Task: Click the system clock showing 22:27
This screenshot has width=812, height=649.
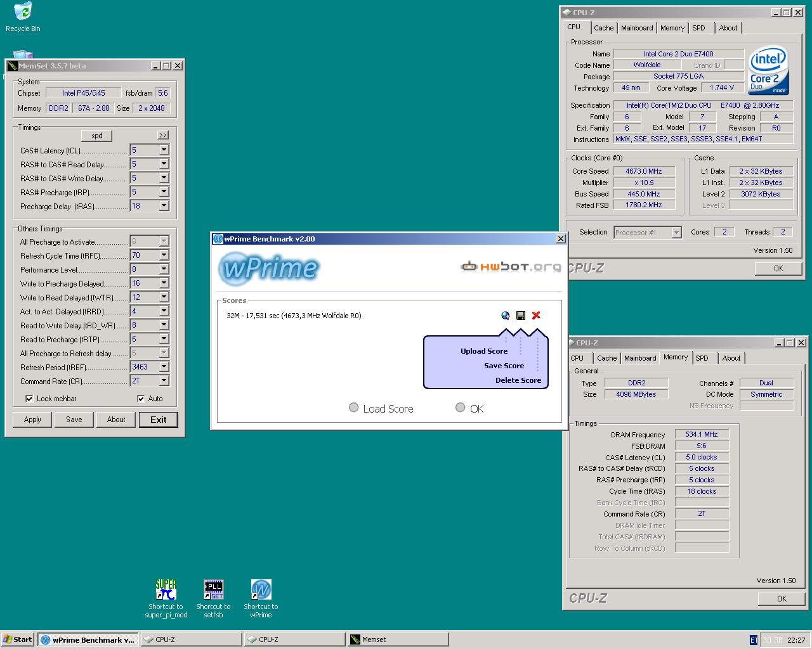Action: [796, 640]
